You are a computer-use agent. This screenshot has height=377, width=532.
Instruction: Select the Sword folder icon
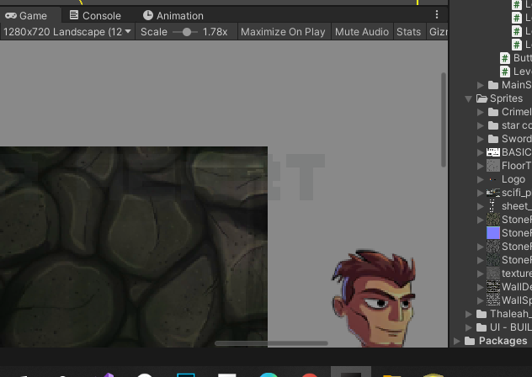point(493,139)
